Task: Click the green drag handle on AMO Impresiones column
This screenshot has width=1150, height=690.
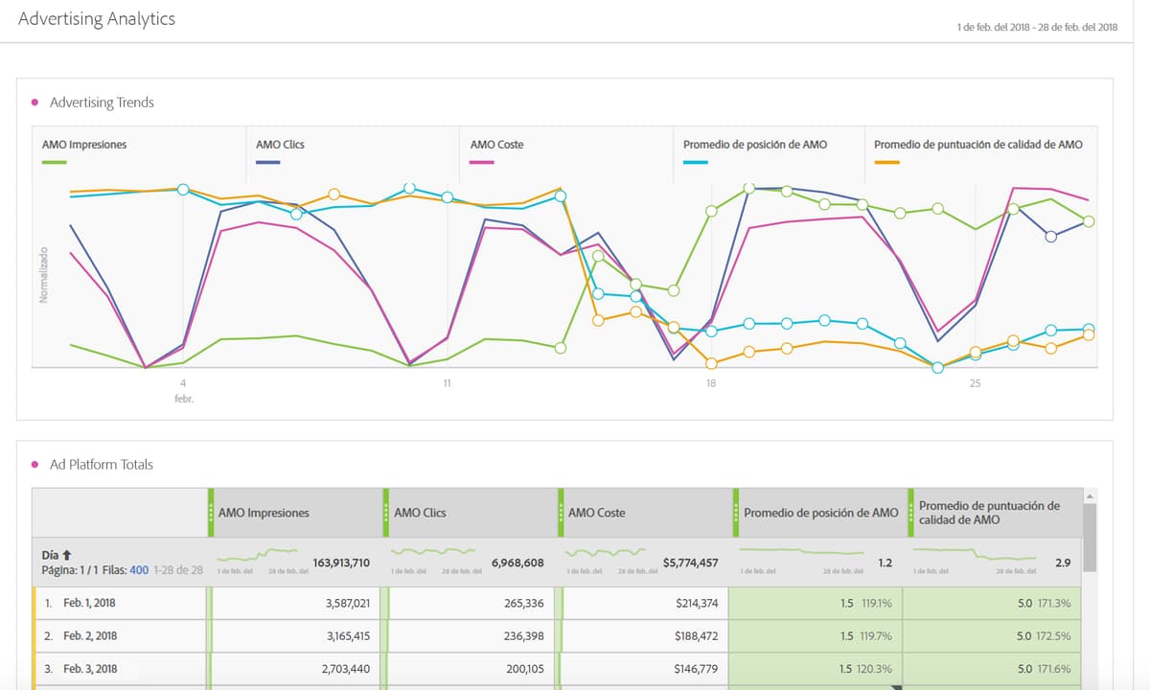Action: (212, 513)
